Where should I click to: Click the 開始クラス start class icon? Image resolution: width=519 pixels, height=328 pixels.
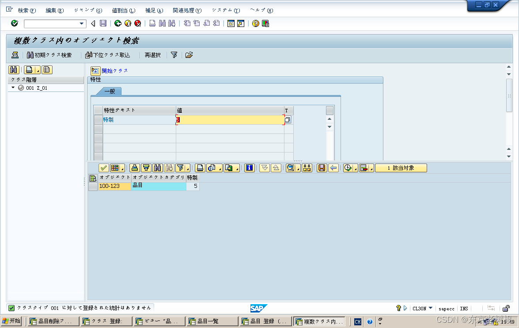(x=95, y=70)
